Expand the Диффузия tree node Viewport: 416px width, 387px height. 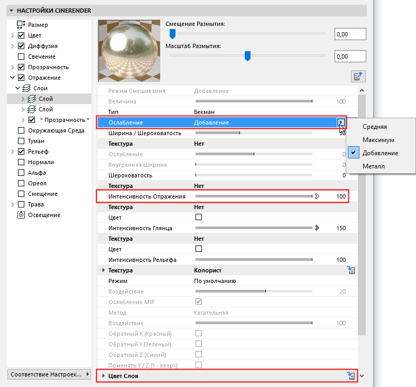pos(12,46)
